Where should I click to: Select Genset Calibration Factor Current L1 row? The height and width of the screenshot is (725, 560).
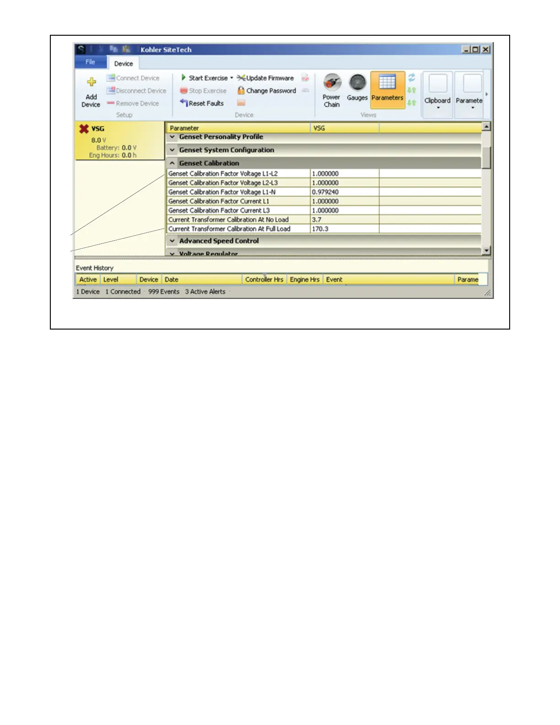(x=324, y=201)
